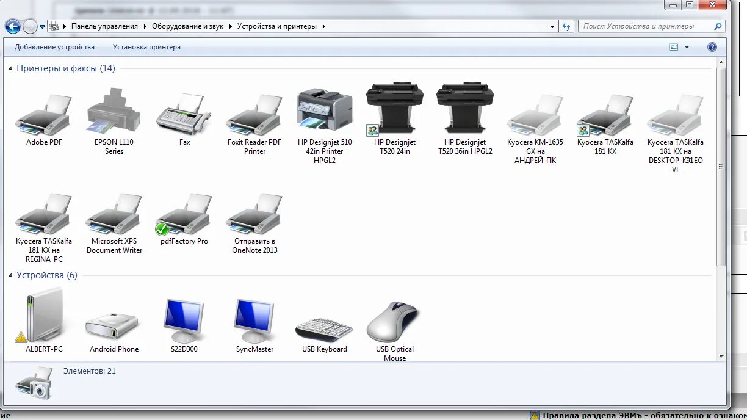Go to Панель управления in breadcrumb
747x420 pixels.
[x=104, y=26]
